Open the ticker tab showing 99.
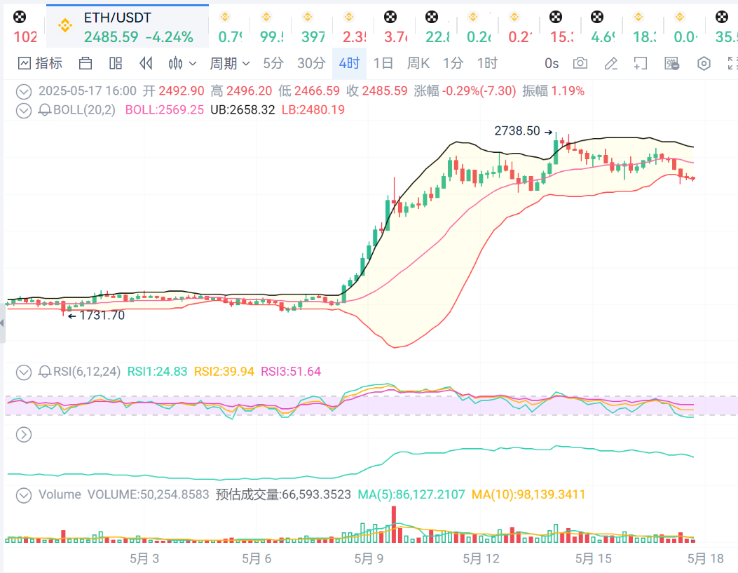Image resolution: width=738 pixels, height=573 pixels. pos(271,27)
